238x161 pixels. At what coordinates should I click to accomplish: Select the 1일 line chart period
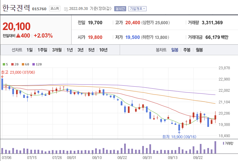point(29,50)
